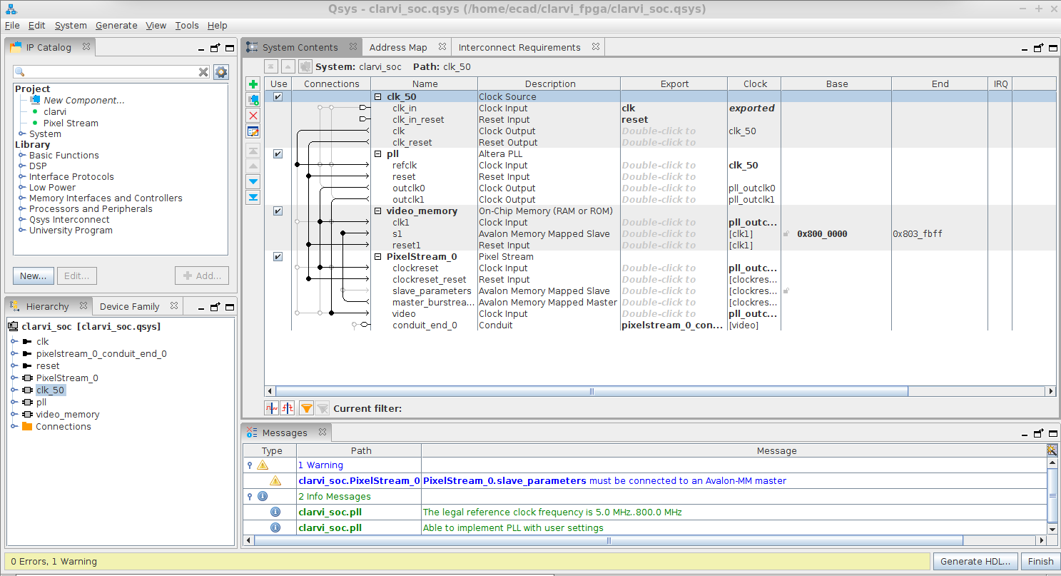
Task: Click the clock domains display icon
Action: [x=272, y=408]
